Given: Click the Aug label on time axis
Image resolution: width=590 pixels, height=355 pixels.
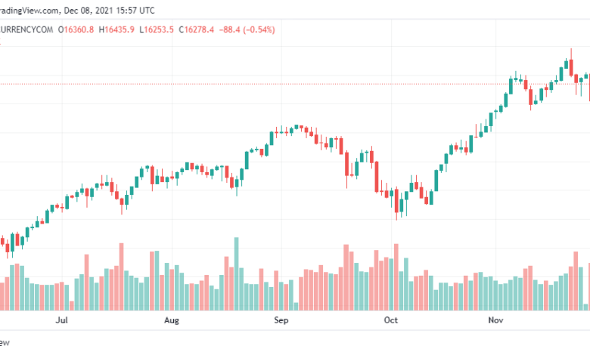Looking at the screenshot, I should click(x=172, y=321).
